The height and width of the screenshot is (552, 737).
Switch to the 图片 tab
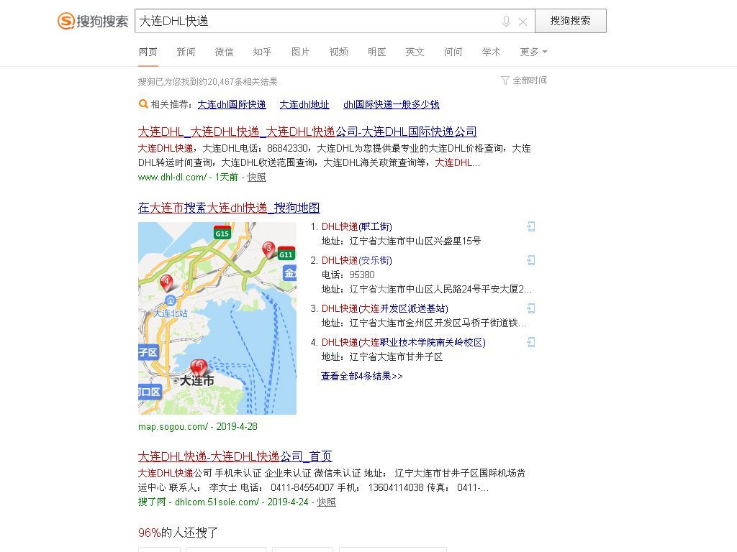click(301, 52)
